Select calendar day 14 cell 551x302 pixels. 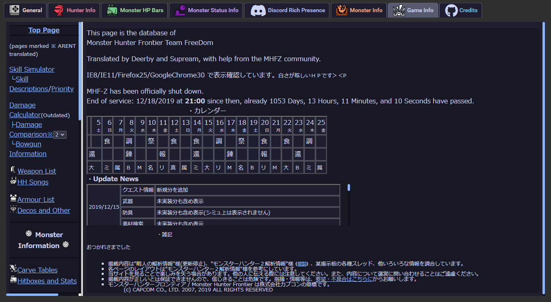(x=197, y=125)
